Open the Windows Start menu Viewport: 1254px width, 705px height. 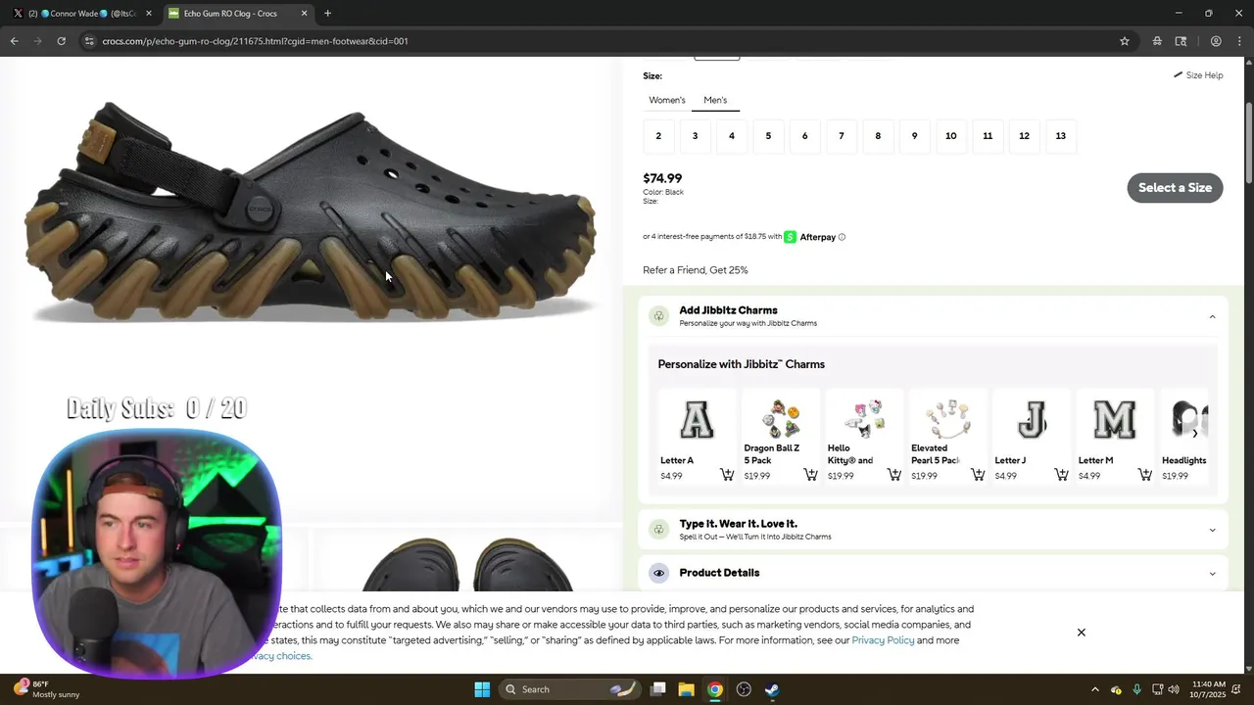click(482, 689)
